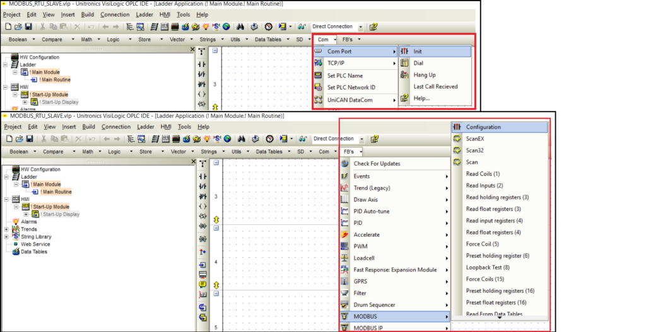Click New project icon in upper window
The width and height of the screenshot is (646, 332).
(8, 26)
